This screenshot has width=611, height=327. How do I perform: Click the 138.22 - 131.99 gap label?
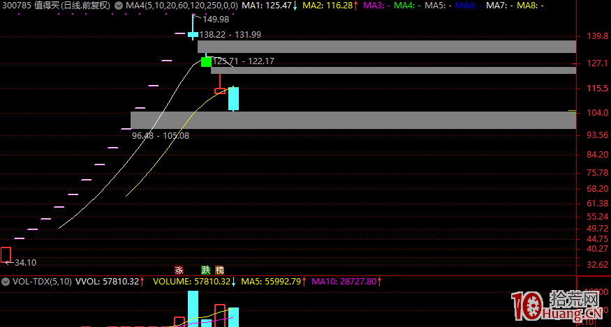point(230,35)
